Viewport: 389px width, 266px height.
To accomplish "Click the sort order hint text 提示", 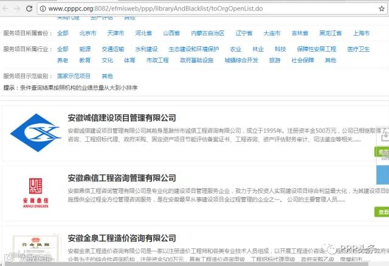I will click(71, 88).
